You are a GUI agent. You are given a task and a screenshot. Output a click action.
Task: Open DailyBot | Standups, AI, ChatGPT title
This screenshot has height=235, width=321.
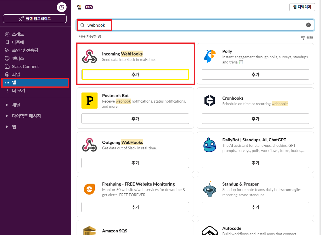pyautogui.click(x=254, y=140)
